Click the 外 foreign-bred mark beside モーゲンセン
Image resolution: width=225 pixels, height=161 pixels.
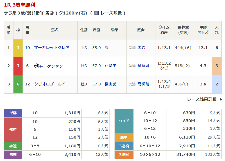36,66
